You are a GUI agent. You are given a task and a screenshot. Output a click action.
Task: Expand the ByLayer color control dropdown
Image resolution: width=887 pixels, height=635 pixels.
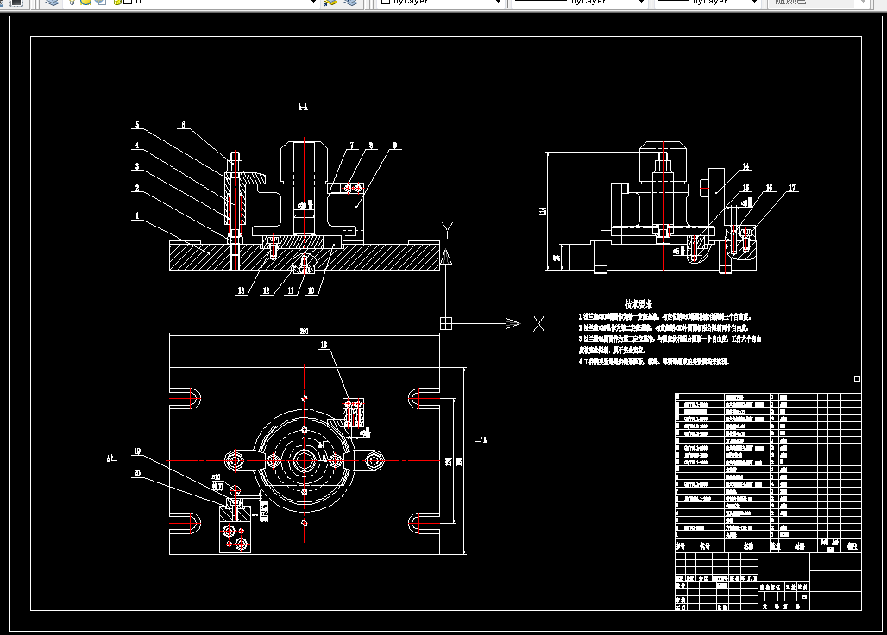[x=498, y=3]
